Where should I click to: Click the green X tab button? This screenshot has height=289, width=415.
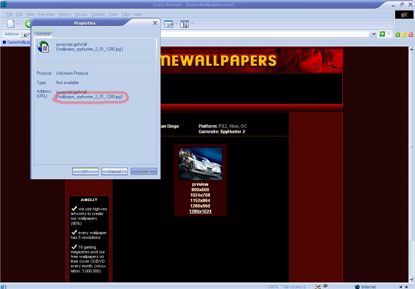coord(398,35)
